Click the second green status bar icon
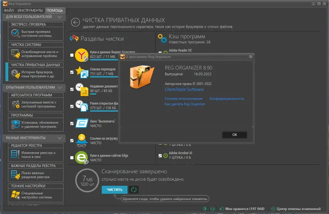Image resolution: width=329 pixels, height=214 pixels. click(212, 209)
